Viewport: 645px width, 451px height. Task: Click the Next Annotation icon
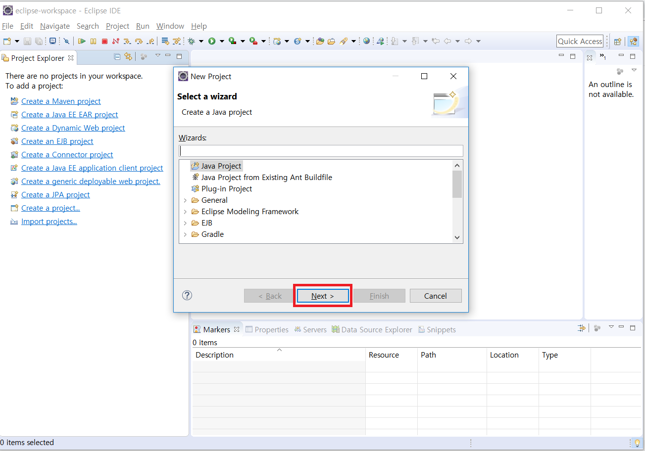395,41
